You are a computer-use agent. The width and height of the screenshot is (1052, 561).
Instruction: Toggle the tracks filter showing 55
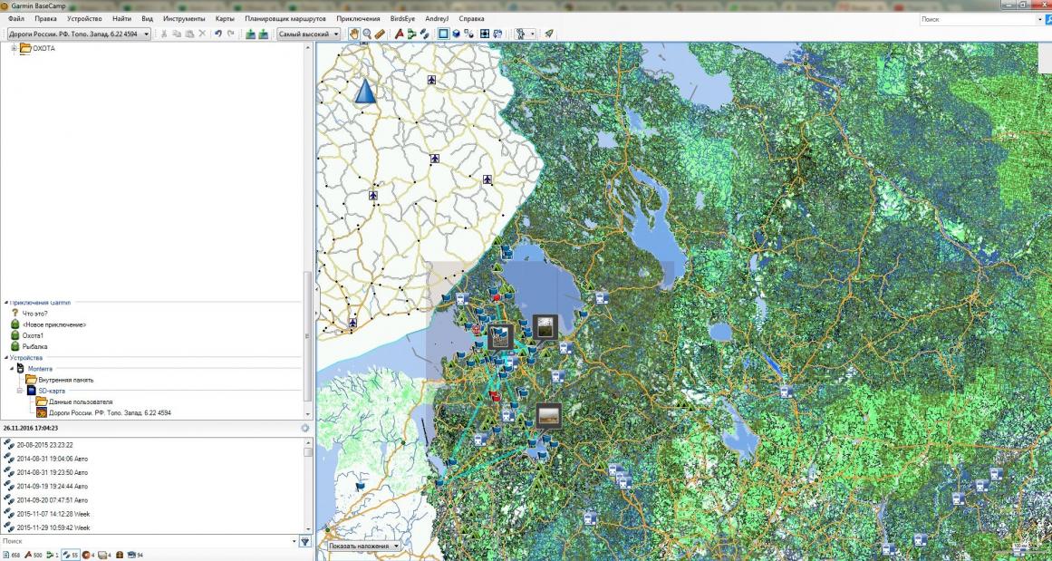coord(69,554)
